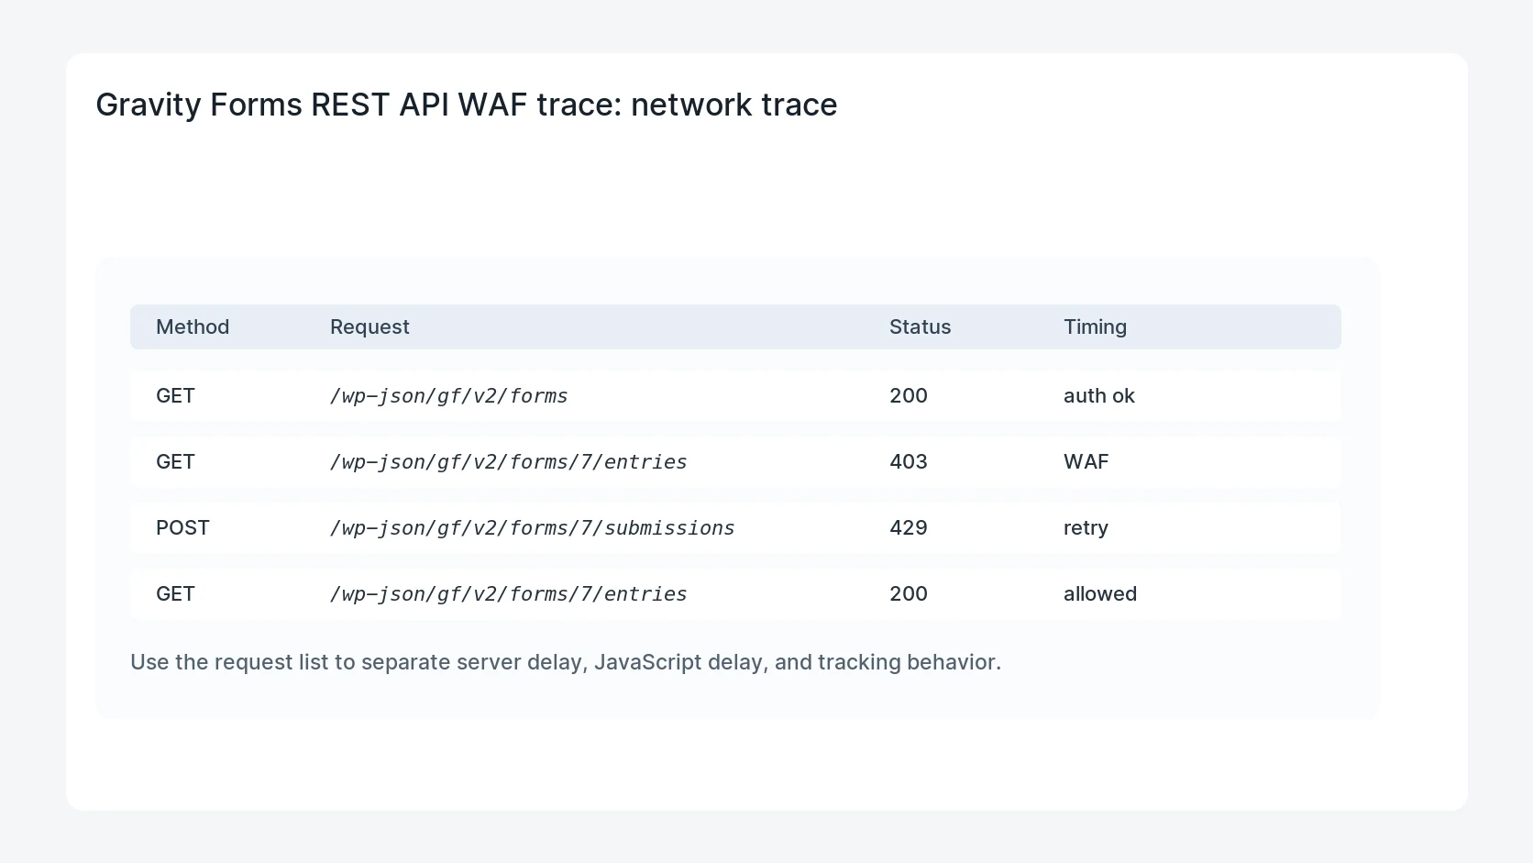
Task: Click the Status column header
Action: point(920,327)
